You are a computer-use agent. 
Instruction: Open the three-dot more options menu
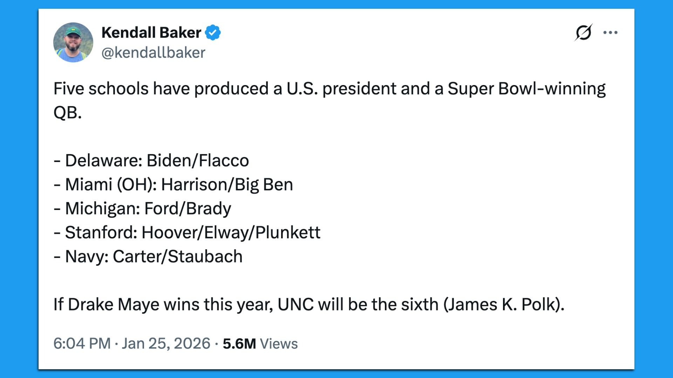coord(610,33)
